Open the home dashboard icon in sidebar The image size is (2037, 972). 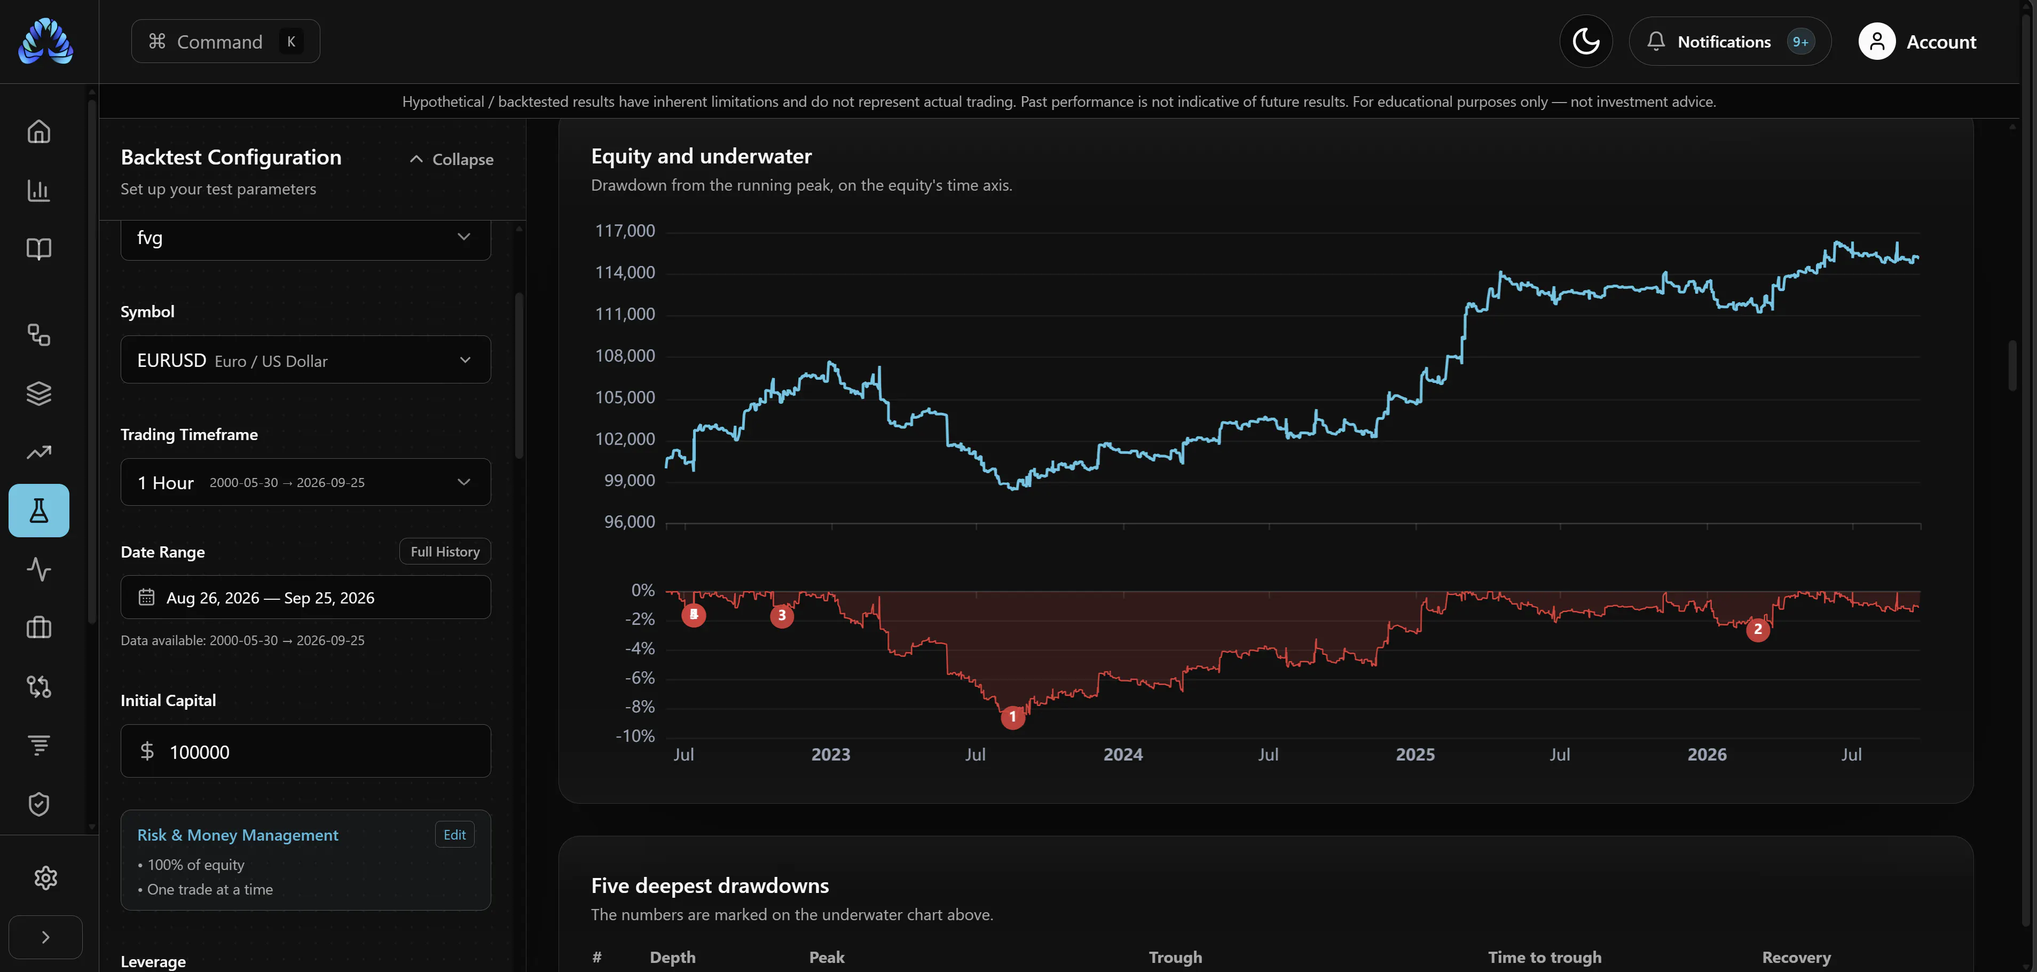(39, 131)
